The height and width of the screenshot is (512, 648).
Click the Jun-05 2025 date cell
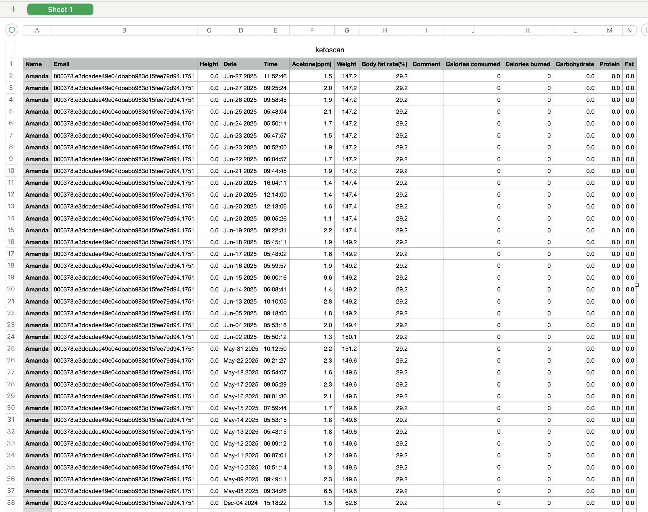(x=241, y=313)
